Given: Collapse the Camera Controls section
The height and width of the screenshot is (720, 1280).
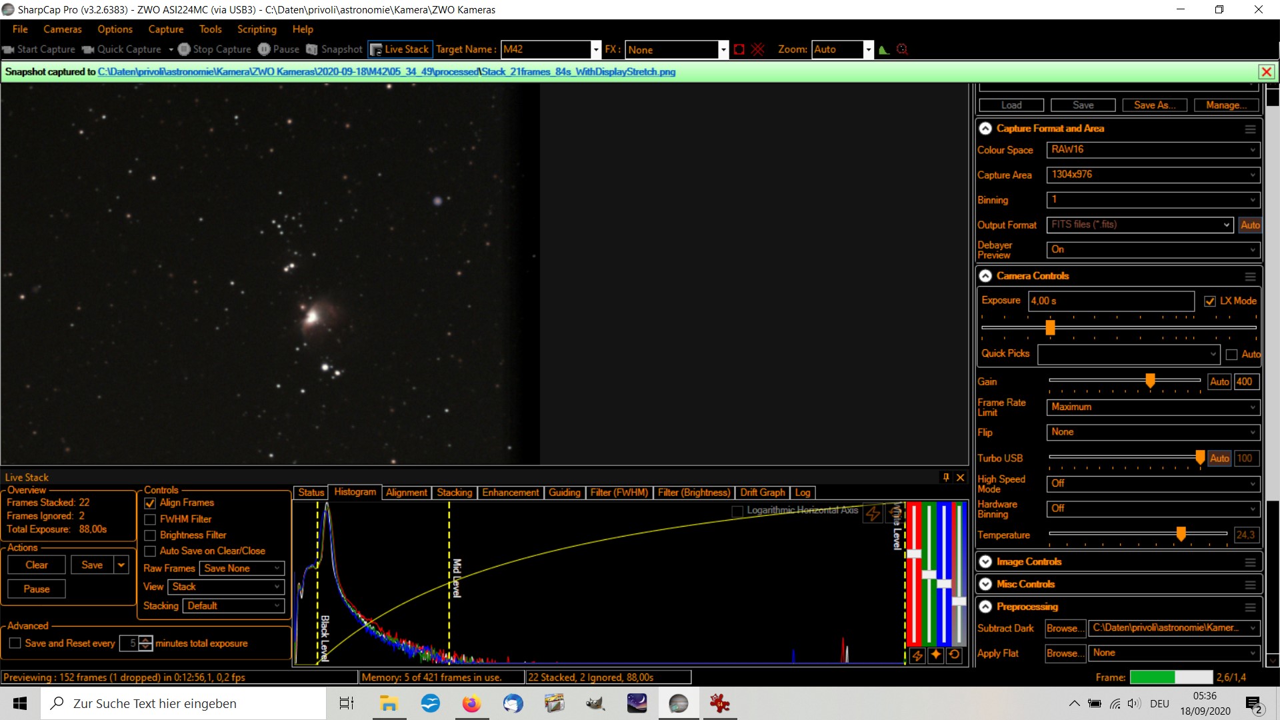Looking at the screenshot, I should pyautogui.click(x=985, y=276).
